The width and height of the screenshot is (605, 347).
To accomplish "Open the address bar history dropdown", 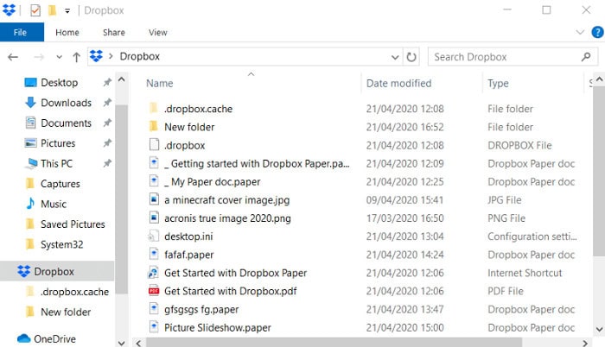I will pyautogui.click(x=395, y=57).
